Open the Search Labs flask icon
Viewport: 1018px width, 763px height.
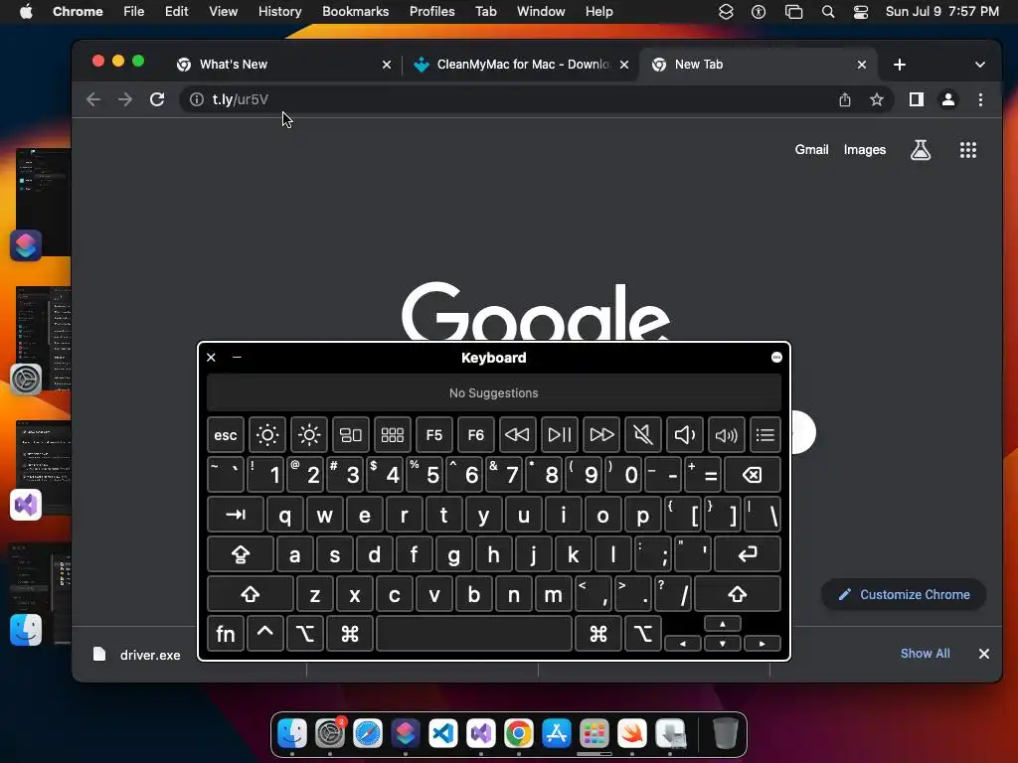point(921,150)
